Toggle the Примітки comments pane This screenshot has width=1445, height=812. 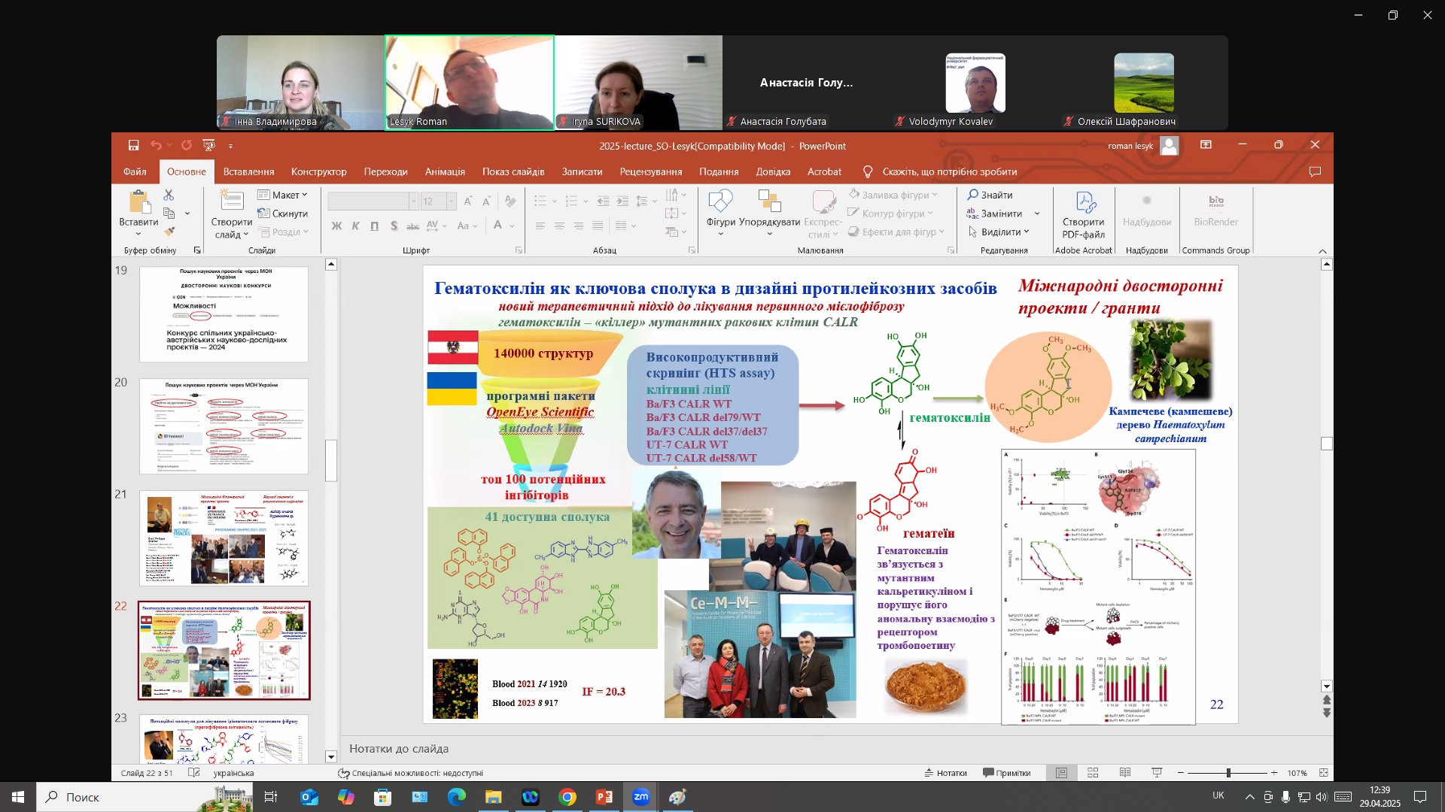coord(1006,773)
